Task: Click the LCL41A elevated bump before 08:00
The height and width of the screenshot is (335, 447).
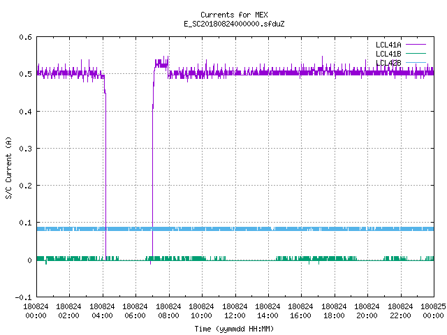Action: (161, 64)
